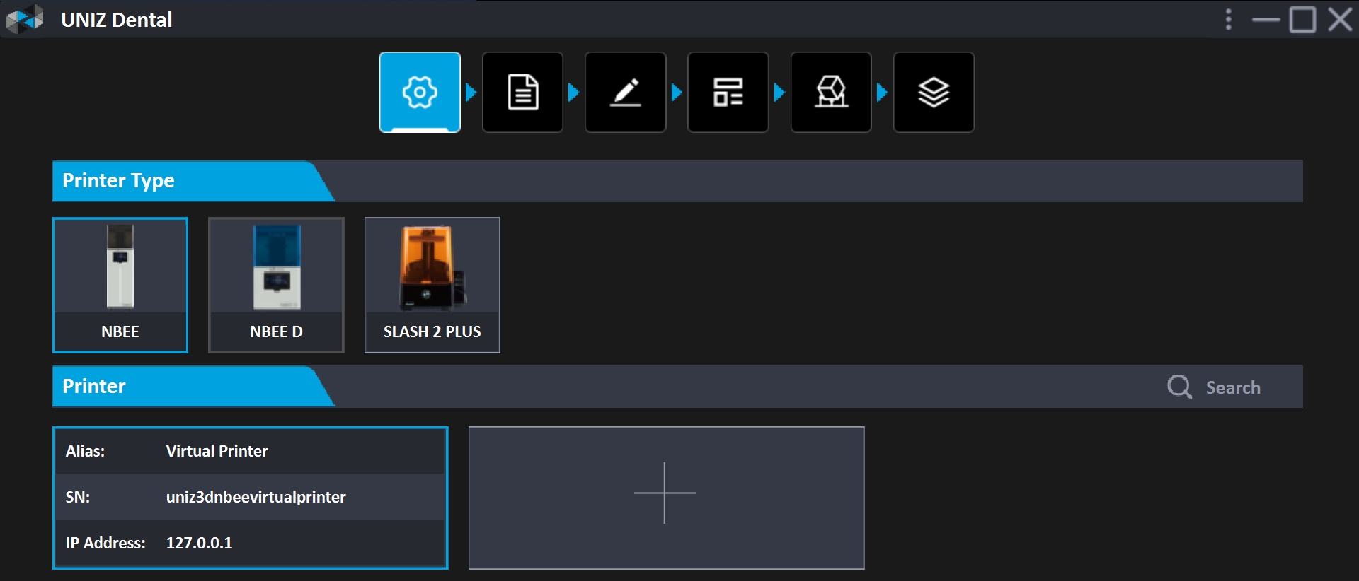The height and width of the screenshot is (581, 1359).
Task: Open the three-dot options menu
Action: click(x=1229, y=19)
